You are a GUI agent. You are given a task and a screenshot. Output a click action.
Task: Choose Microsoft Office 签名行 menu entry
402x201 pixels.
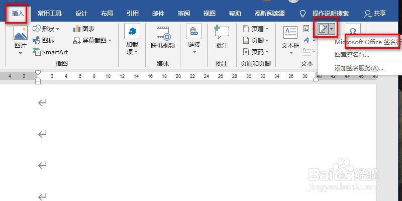click(368, 42)
